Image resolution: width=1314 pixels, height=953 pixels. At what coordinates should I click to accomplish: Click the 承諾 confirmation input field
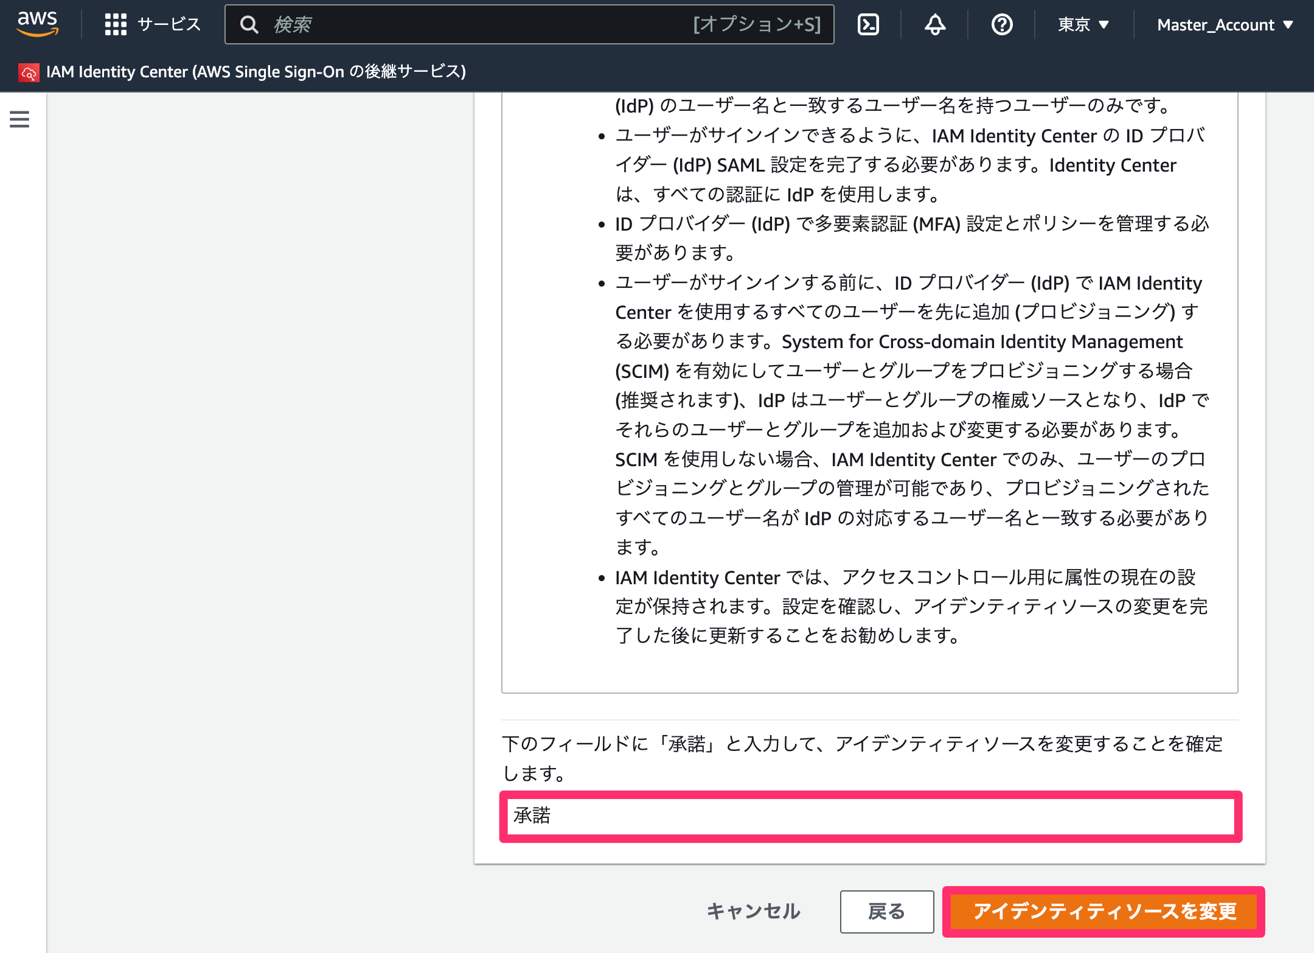click(x=871, y=816)
